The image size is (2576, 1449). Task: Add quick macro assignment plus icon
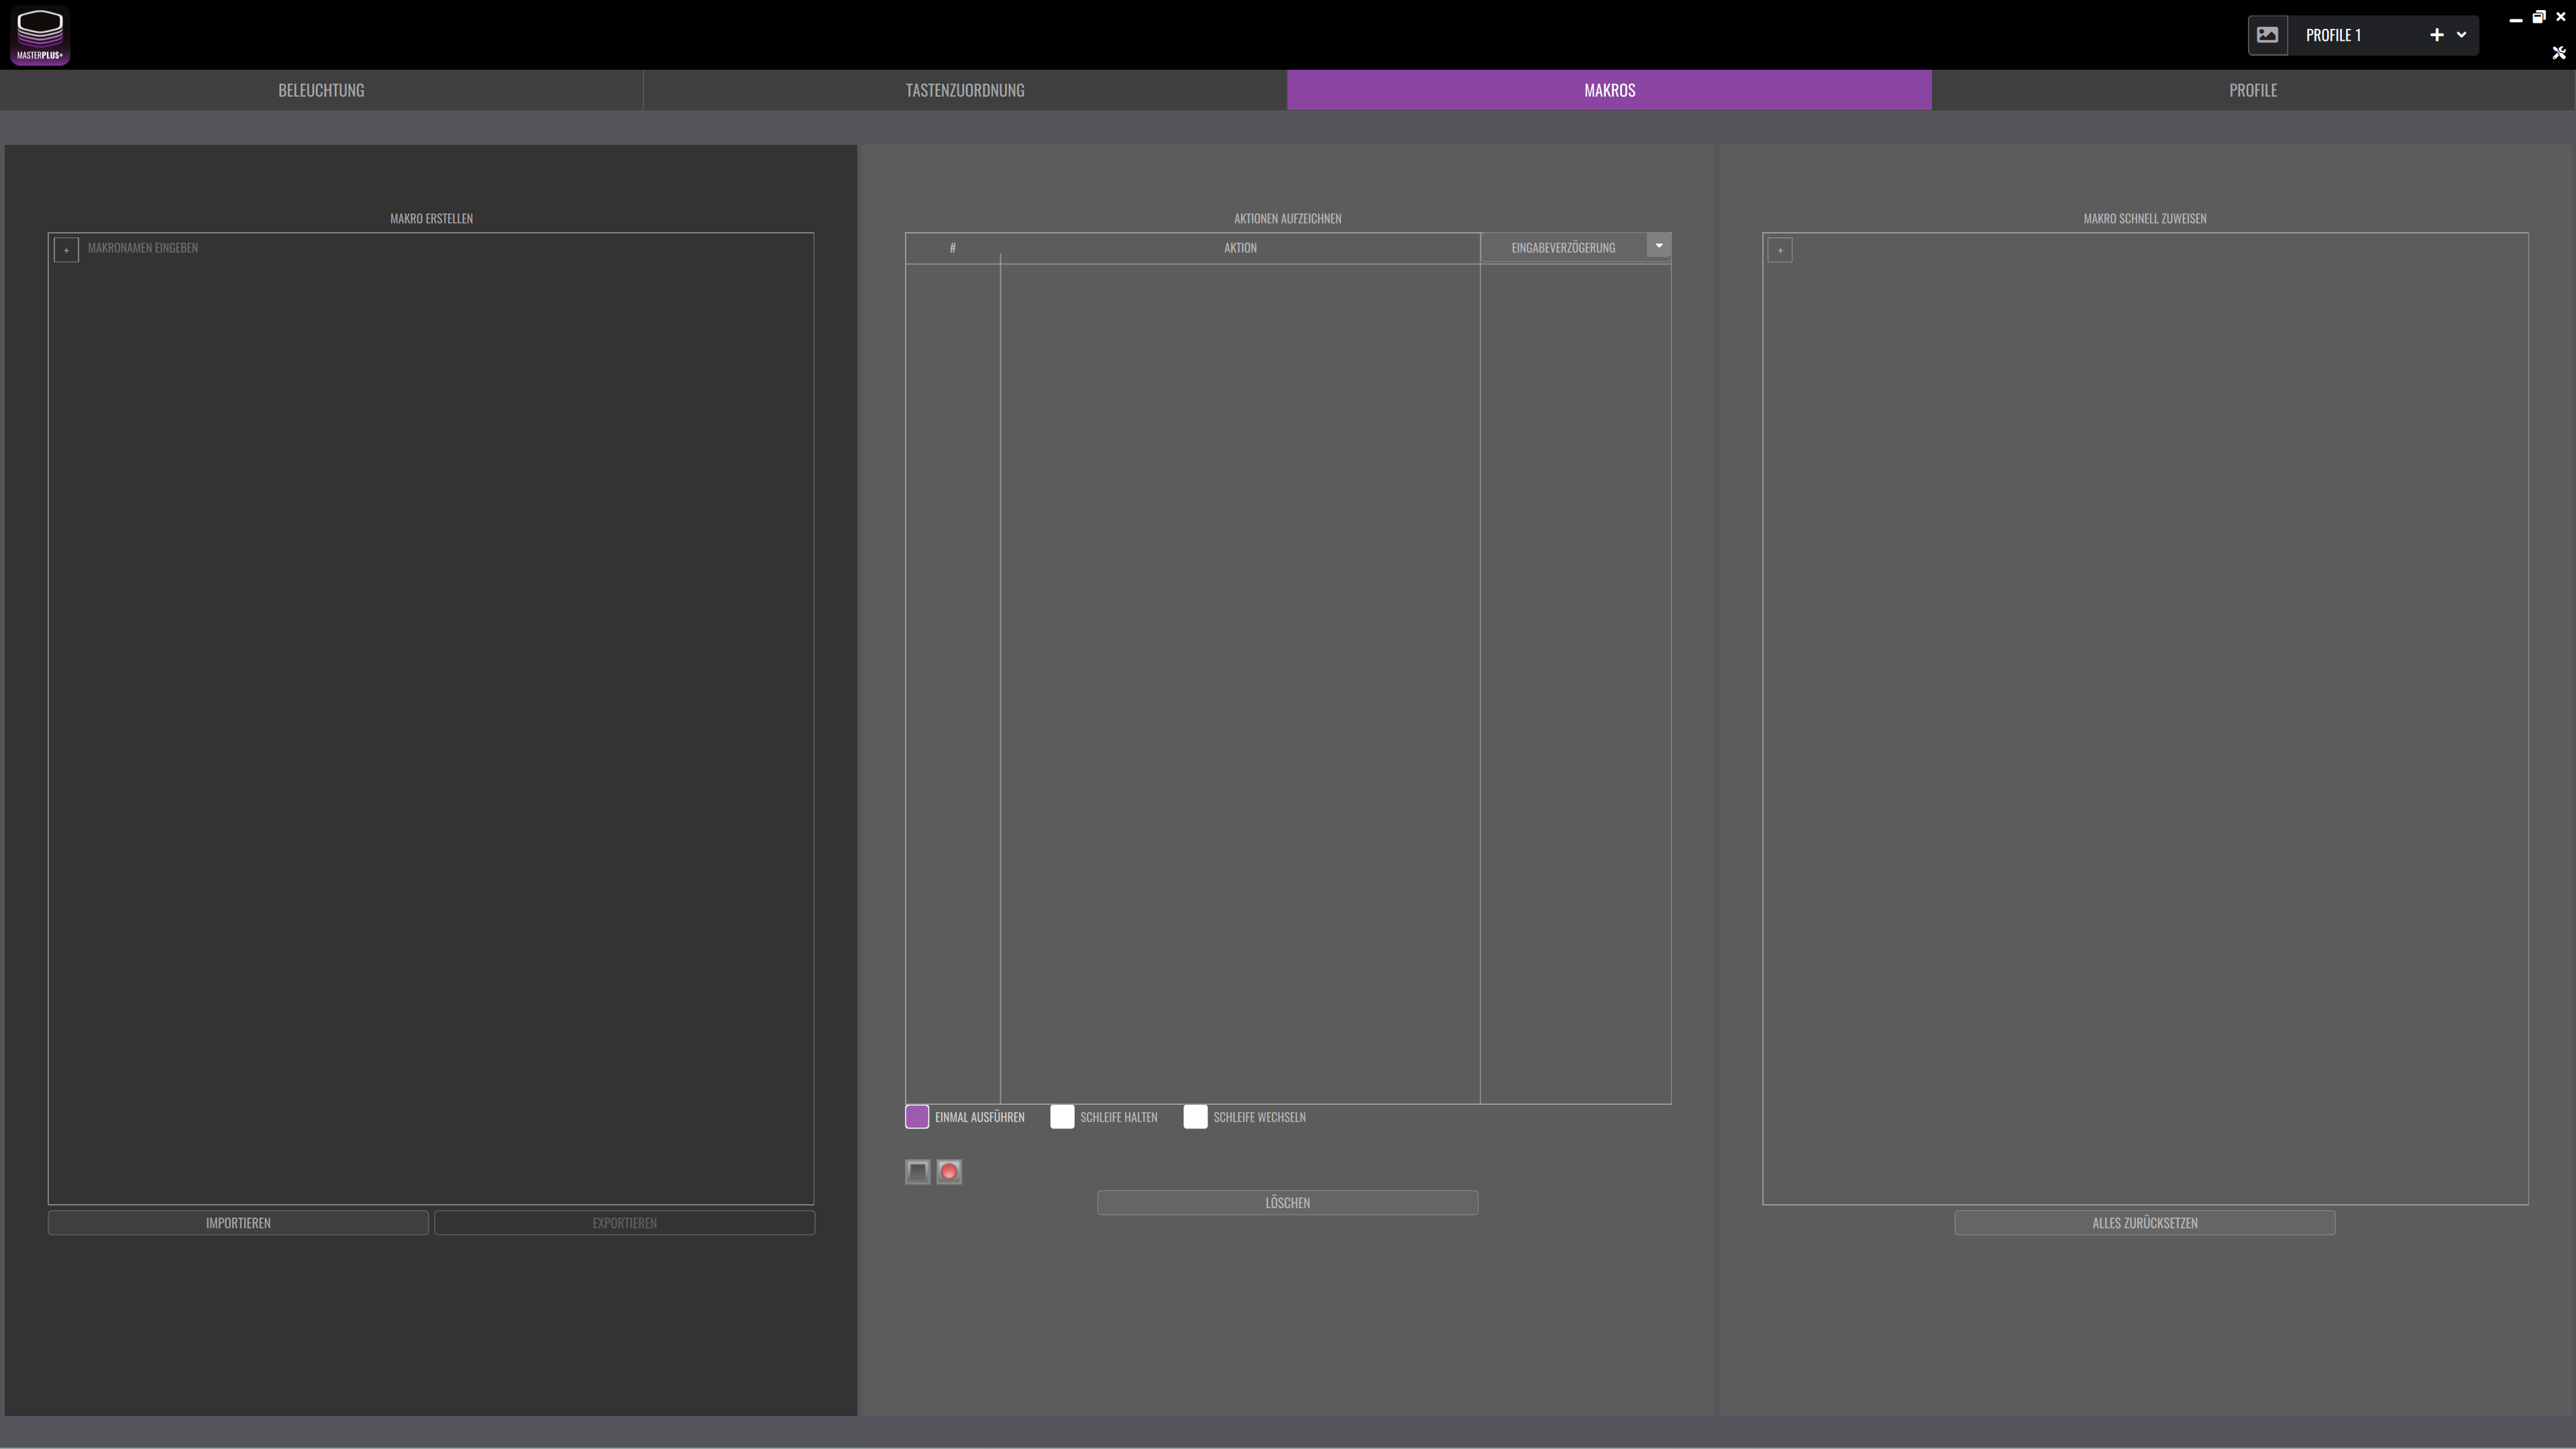click(x=1780, y=250)
